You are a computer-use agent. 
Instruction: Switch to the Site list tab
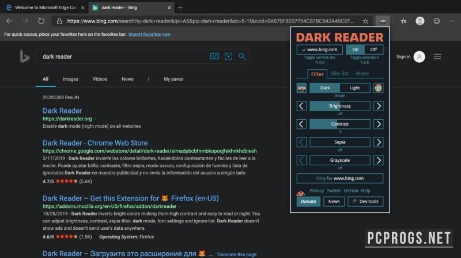339,74
